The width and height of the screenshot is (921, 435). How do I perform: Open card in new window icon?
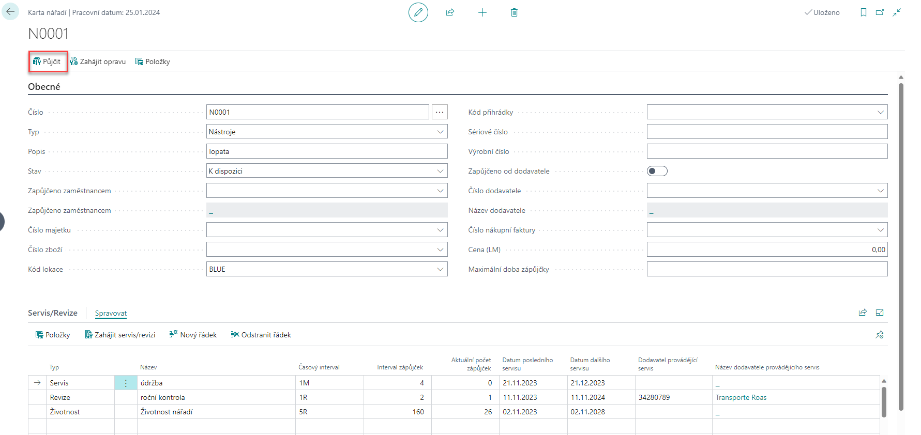(x=880, y=12)
